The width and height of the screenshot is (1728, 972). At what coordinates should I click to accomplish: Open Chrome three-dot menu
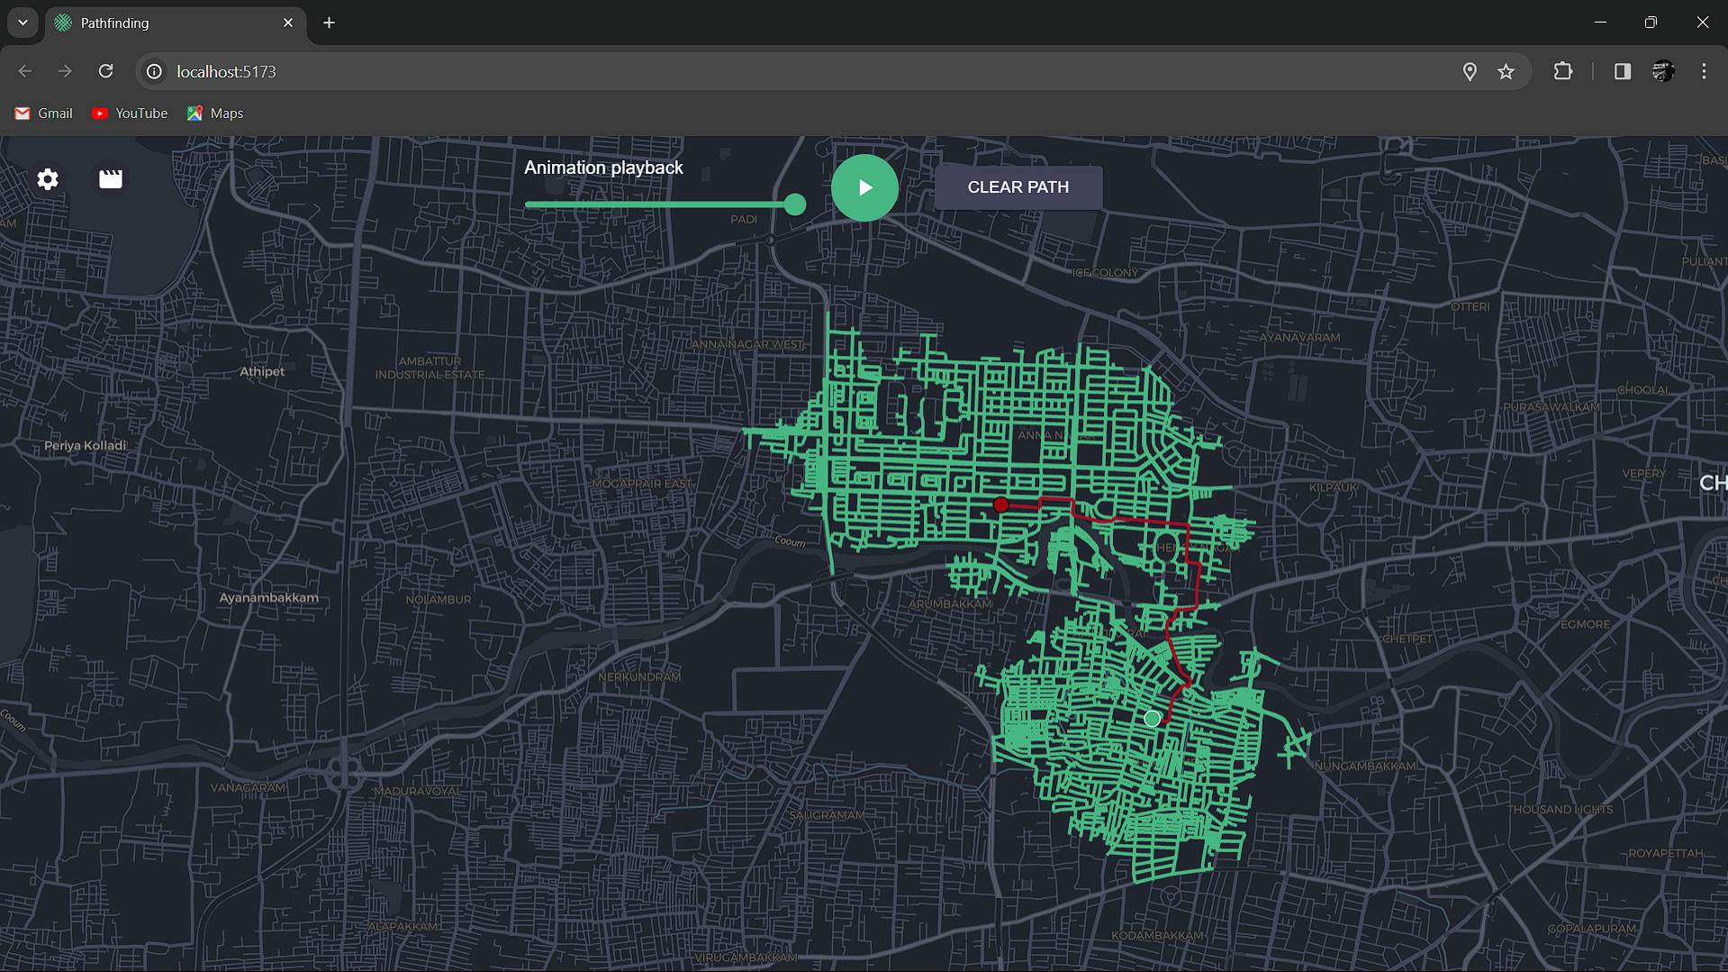[1704, 71]
